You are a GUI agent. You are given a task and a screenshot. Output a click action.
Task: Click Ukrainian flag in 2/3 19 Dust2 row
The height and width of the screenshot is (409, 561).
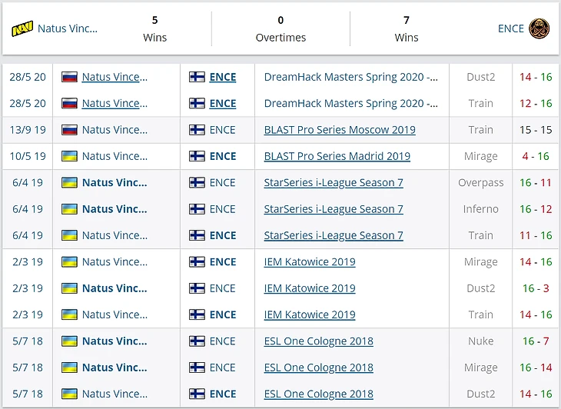coord(69,288)
